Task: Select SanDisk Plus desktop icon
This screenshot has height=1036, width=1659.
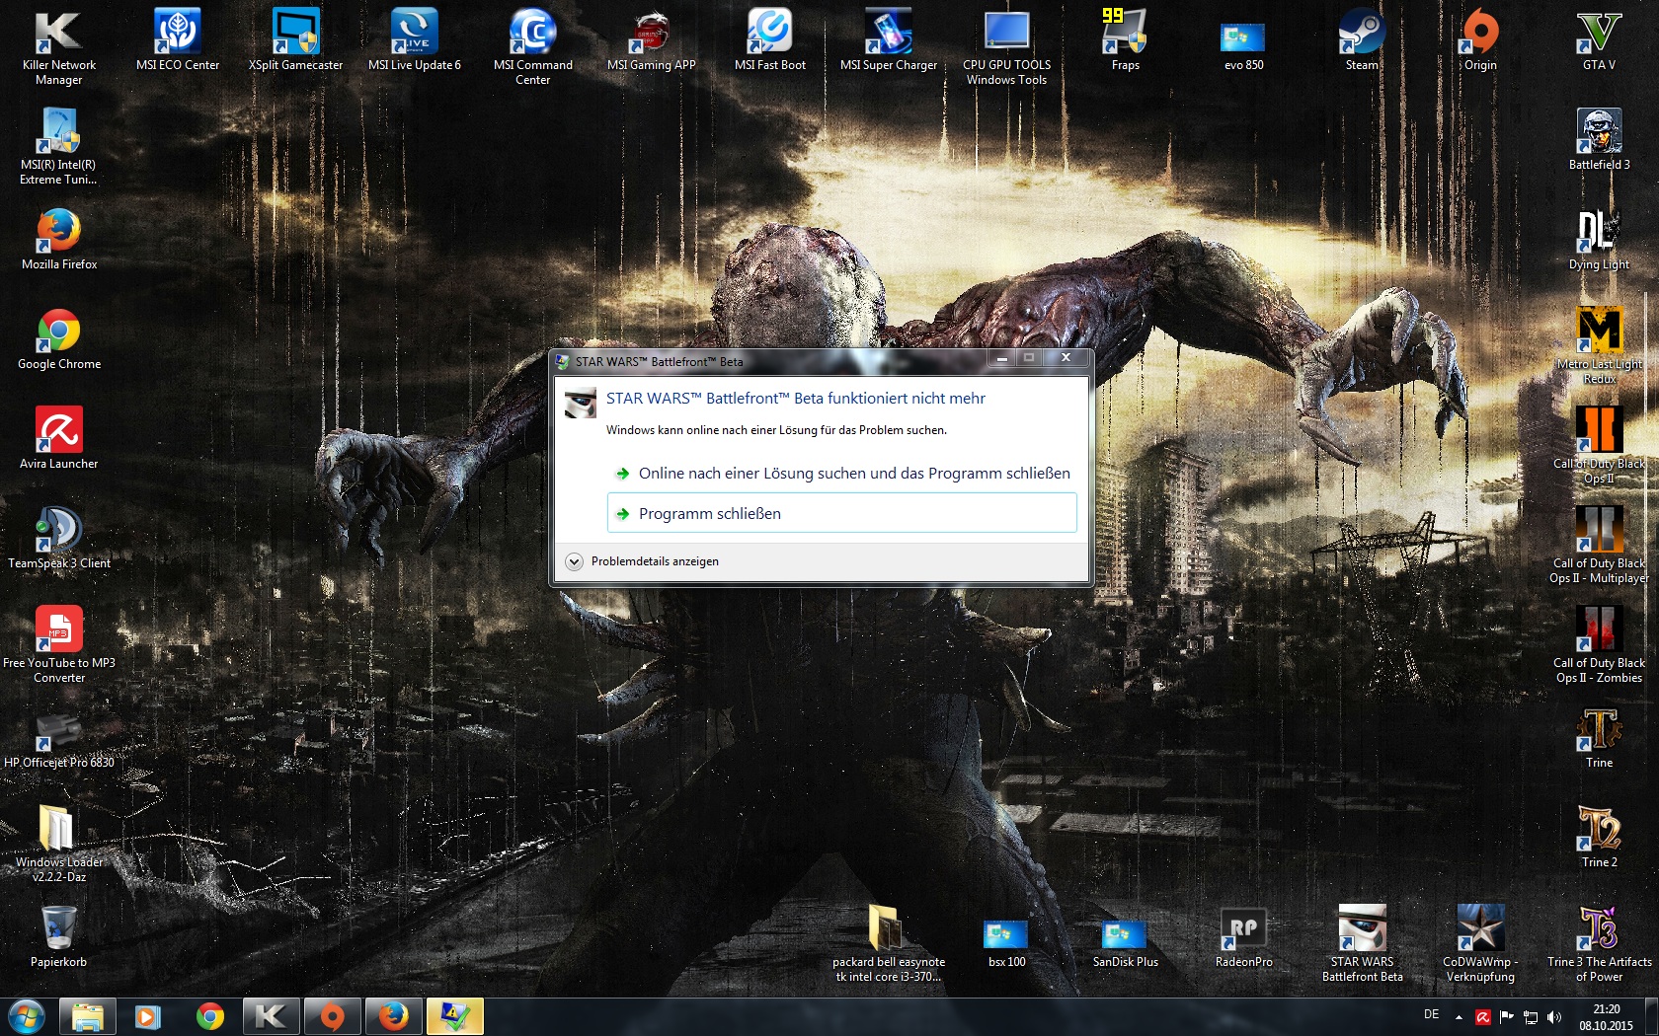Action: pyautogui.click(x=1126, y=942)
